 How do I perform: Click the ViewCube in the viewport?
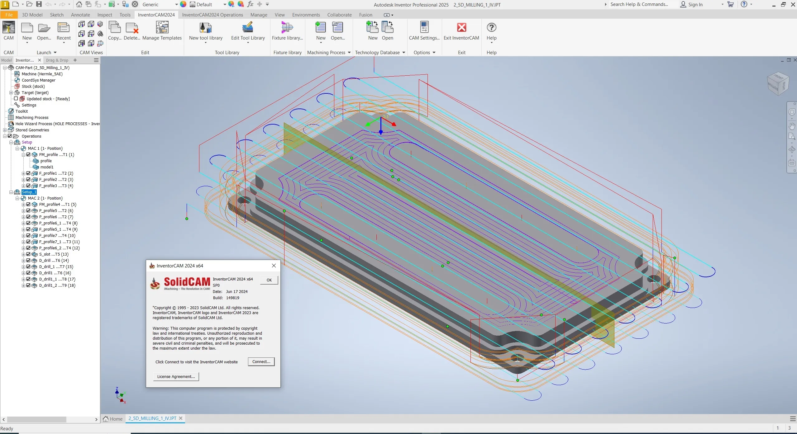click(x=778, y=83)
